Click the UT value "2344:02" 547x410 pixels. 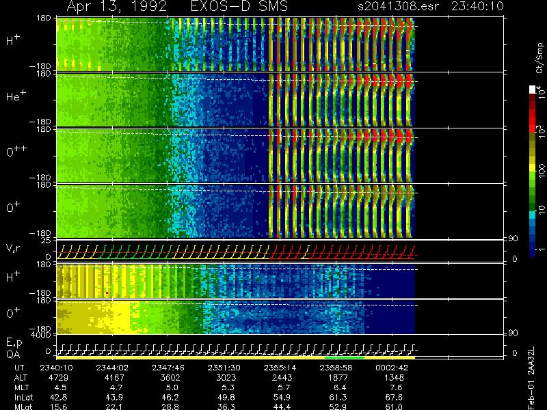click(x=112, y=368)
